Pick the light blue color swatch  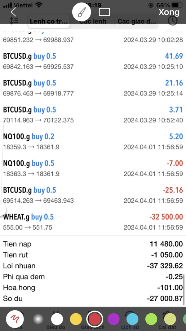pos(132,319)
